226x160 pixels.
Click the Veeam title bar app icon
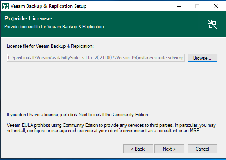pos(5,6)
